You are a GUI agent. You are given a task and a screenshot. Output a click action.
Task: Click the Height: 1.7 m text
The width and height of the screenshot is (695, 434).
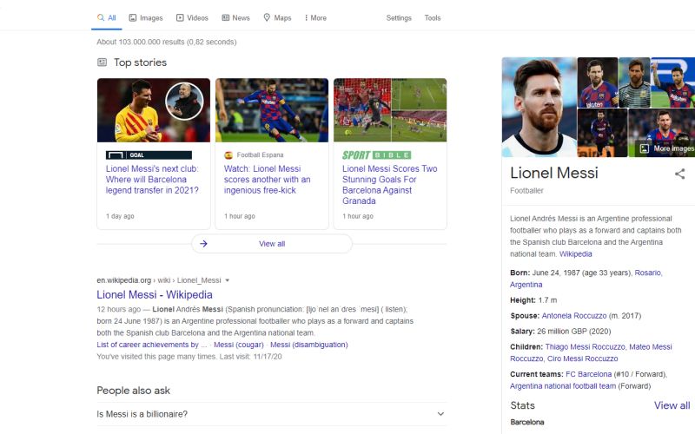click(x=533, y=300)
